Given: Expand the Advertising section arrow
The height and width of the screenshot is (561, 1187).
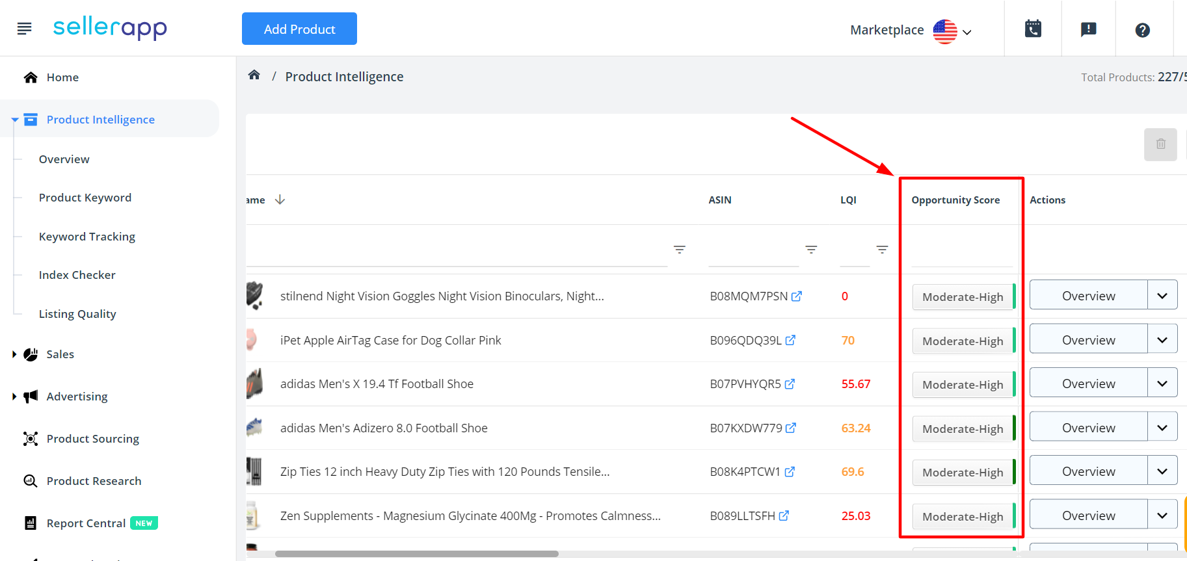Looking at the screenshot, I should click(x=14, y=397).
